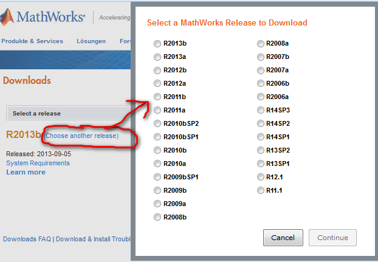Select the R2013b release radio button
The image size is (378, 262).
click(x=157, y=44)
